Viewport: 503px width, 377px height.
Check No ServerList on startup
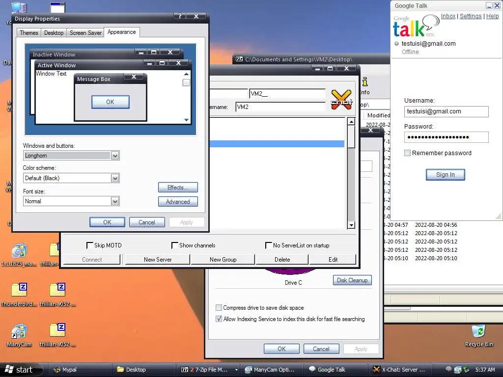[x=269, y=245]
